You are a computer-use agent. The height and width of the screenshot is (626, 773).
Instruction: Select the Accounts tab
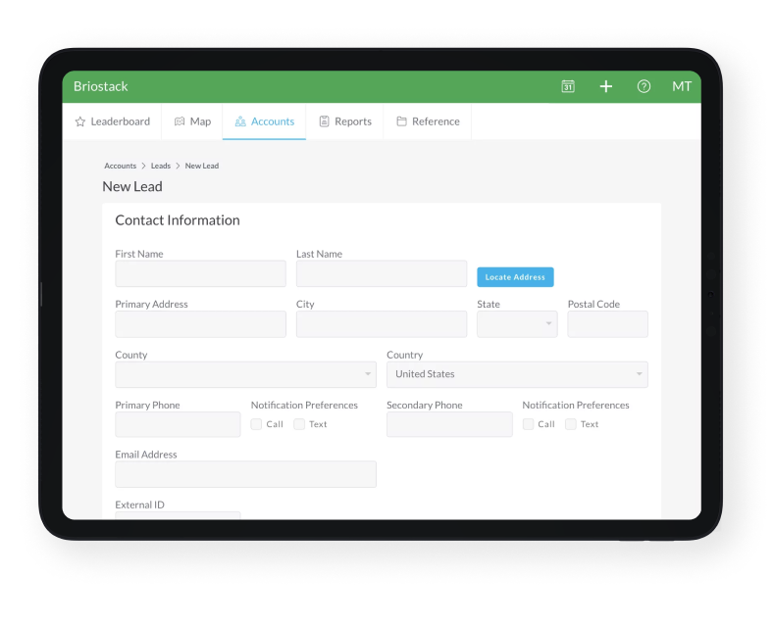click(x=264, y=121)
